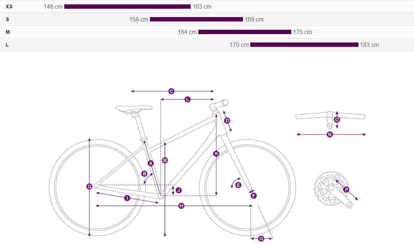The height and width of the screenshot is (249, 414).
Task: Select the K stack marker
Action: (216, 154)
